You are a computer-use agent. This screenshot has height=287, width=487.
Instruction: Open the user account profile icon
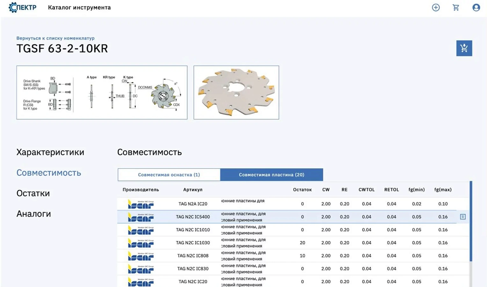[476, 7]
